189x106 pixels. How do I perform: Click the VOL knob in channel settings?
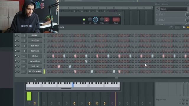pos(95,19)
